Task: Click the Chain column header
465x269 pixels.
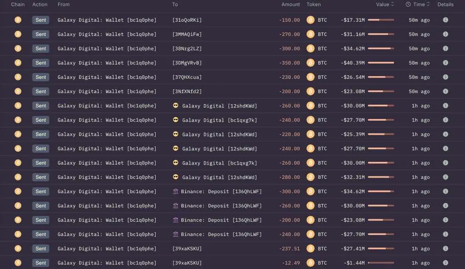Action: [18, 5]
